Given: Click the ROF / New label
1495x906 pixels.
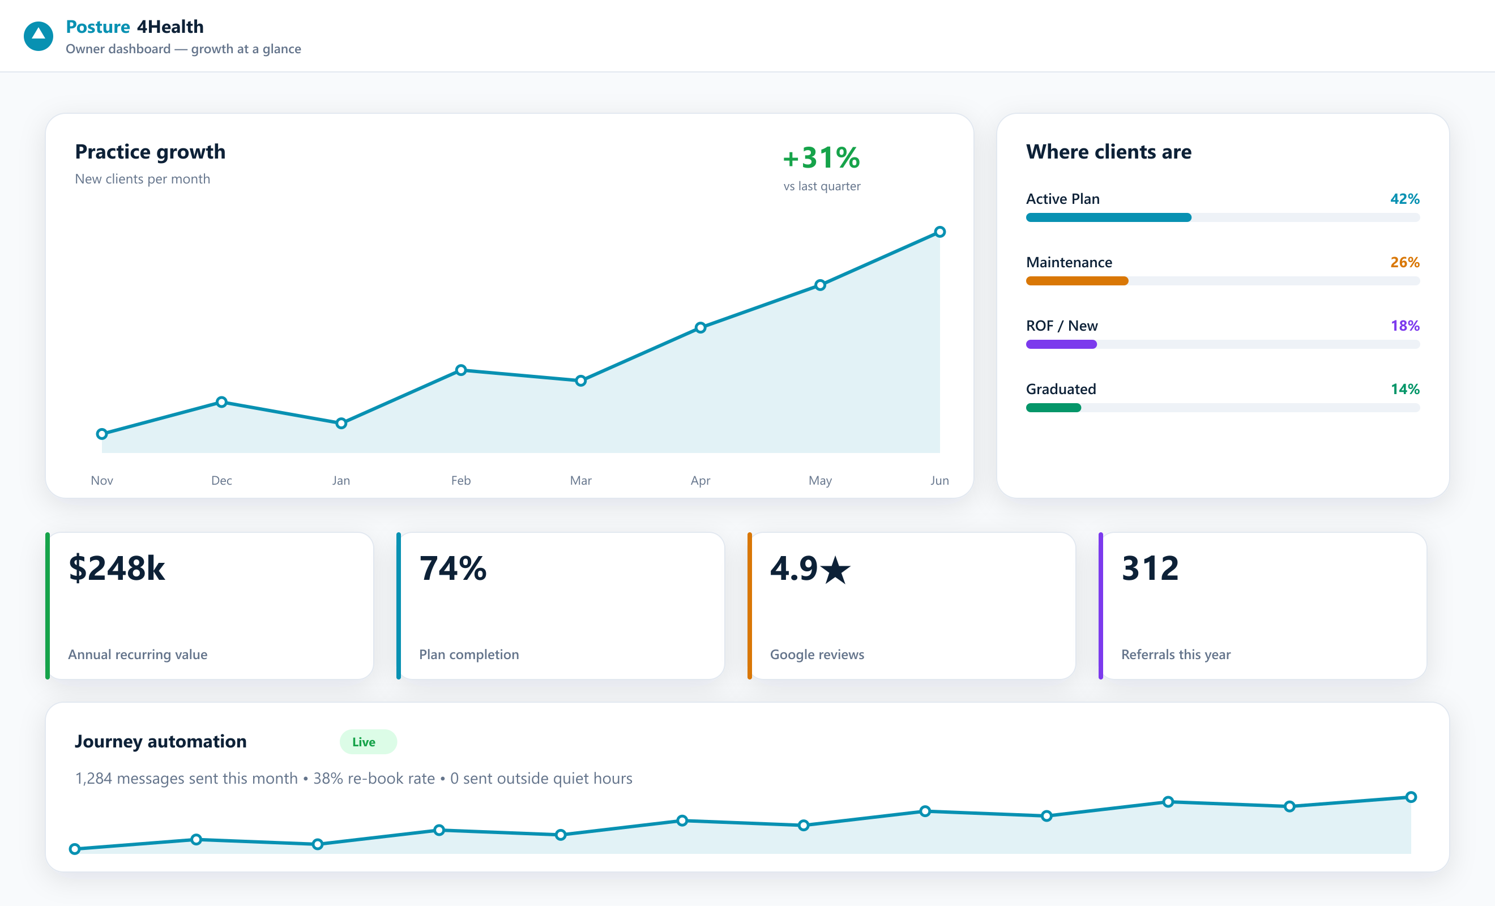Looking at the screenshot, I should [x=1062, y=326].
